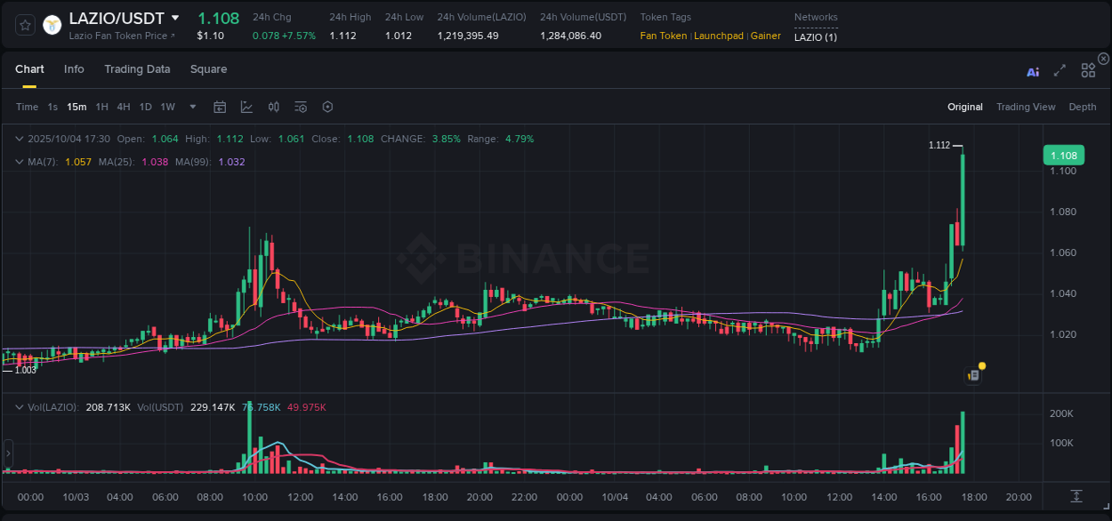This screenshot has height=521, width=1112.
Task: Switch chart to Trading View mode
Action: [x=1026, y=107]
